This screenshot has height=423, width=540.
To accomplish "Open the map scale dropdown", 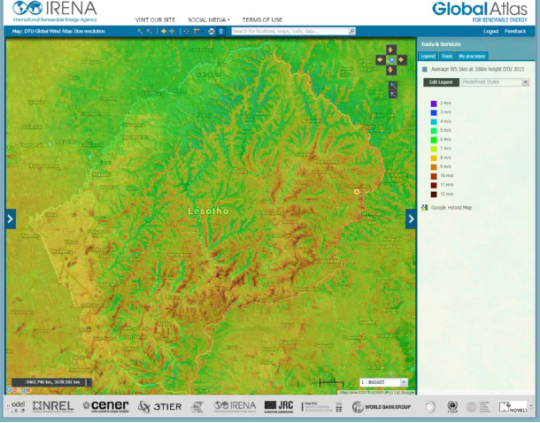I will (x=404, y=382).
